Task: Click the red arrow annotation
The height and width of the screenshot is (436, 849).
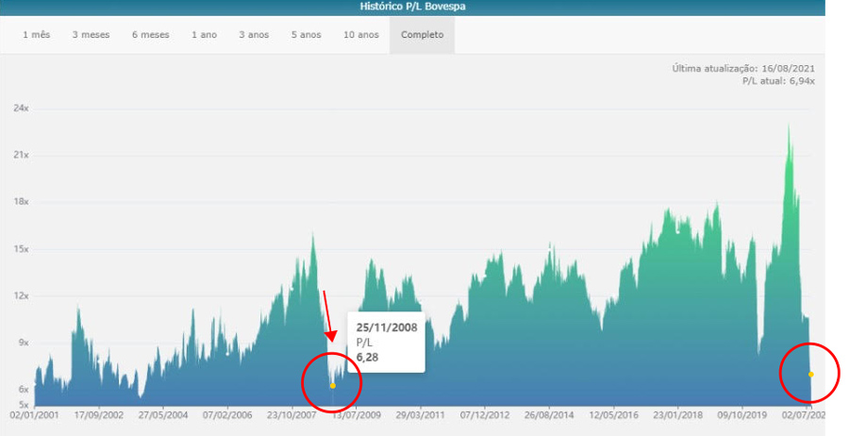Action: pos(327,315)
